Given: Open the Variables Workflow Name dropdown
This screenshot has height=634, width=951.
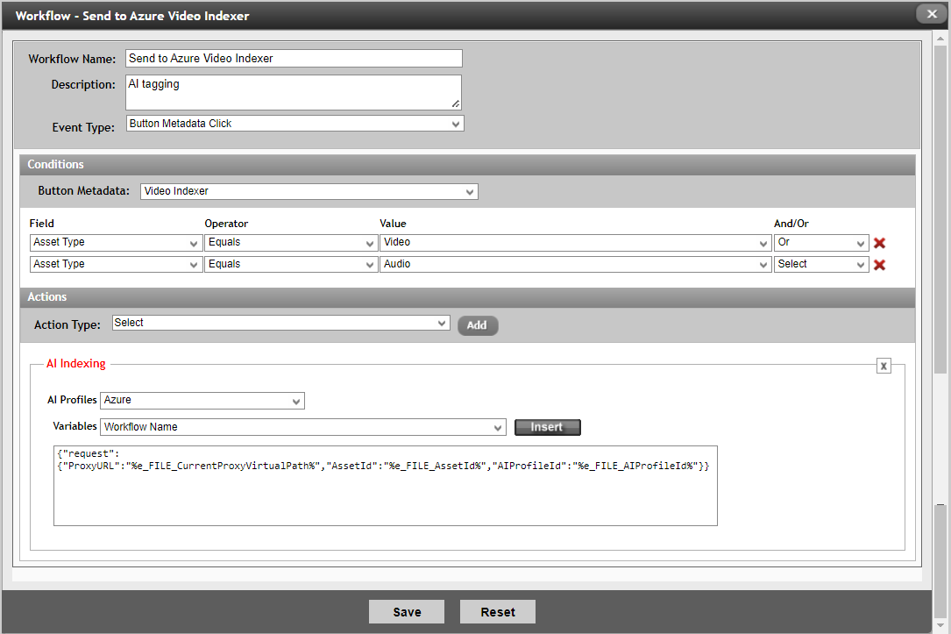Looking at the screenshot, I should click(302, 427).
